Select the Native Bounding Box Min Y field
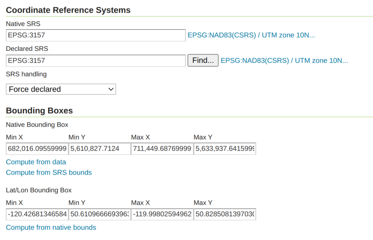 point(99,149)
